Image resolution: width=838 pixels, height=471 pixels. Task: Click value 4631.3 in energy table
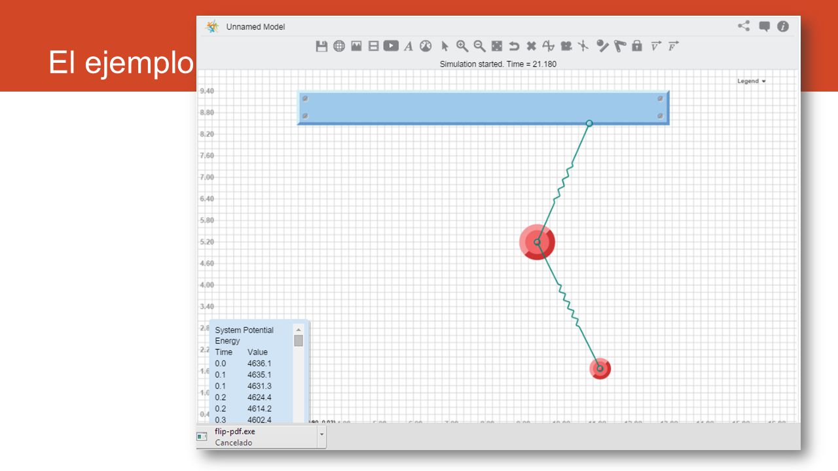click(259, 386)
